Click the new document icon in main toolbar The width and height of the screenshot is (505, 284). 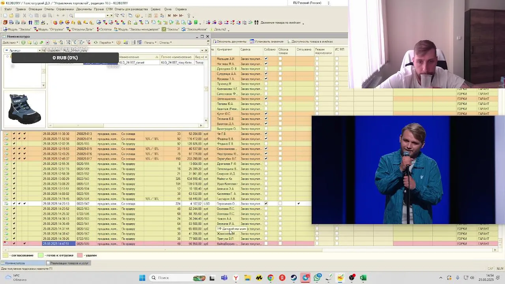point(5,16)
